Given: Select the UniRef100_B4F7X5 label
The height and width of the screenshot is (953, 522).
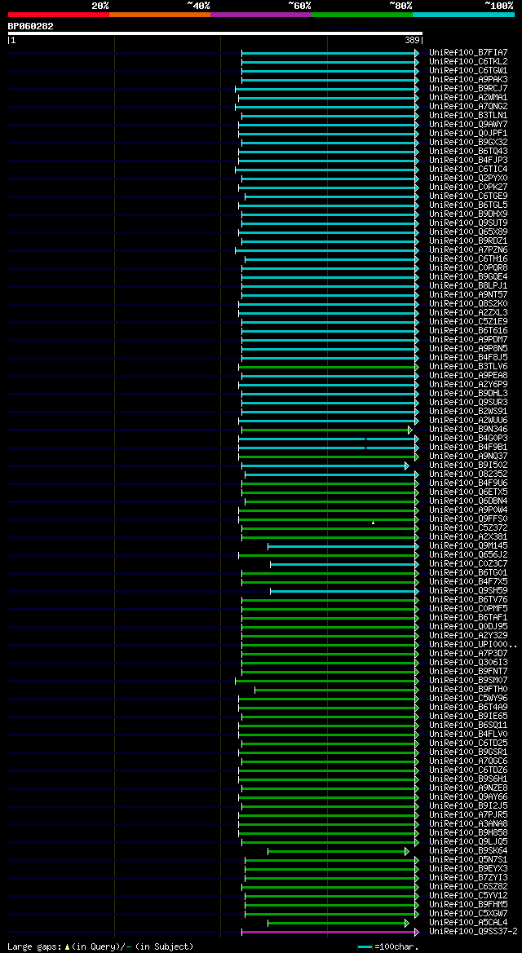Looking at the screenshot, I should click(x=468, y=581).
